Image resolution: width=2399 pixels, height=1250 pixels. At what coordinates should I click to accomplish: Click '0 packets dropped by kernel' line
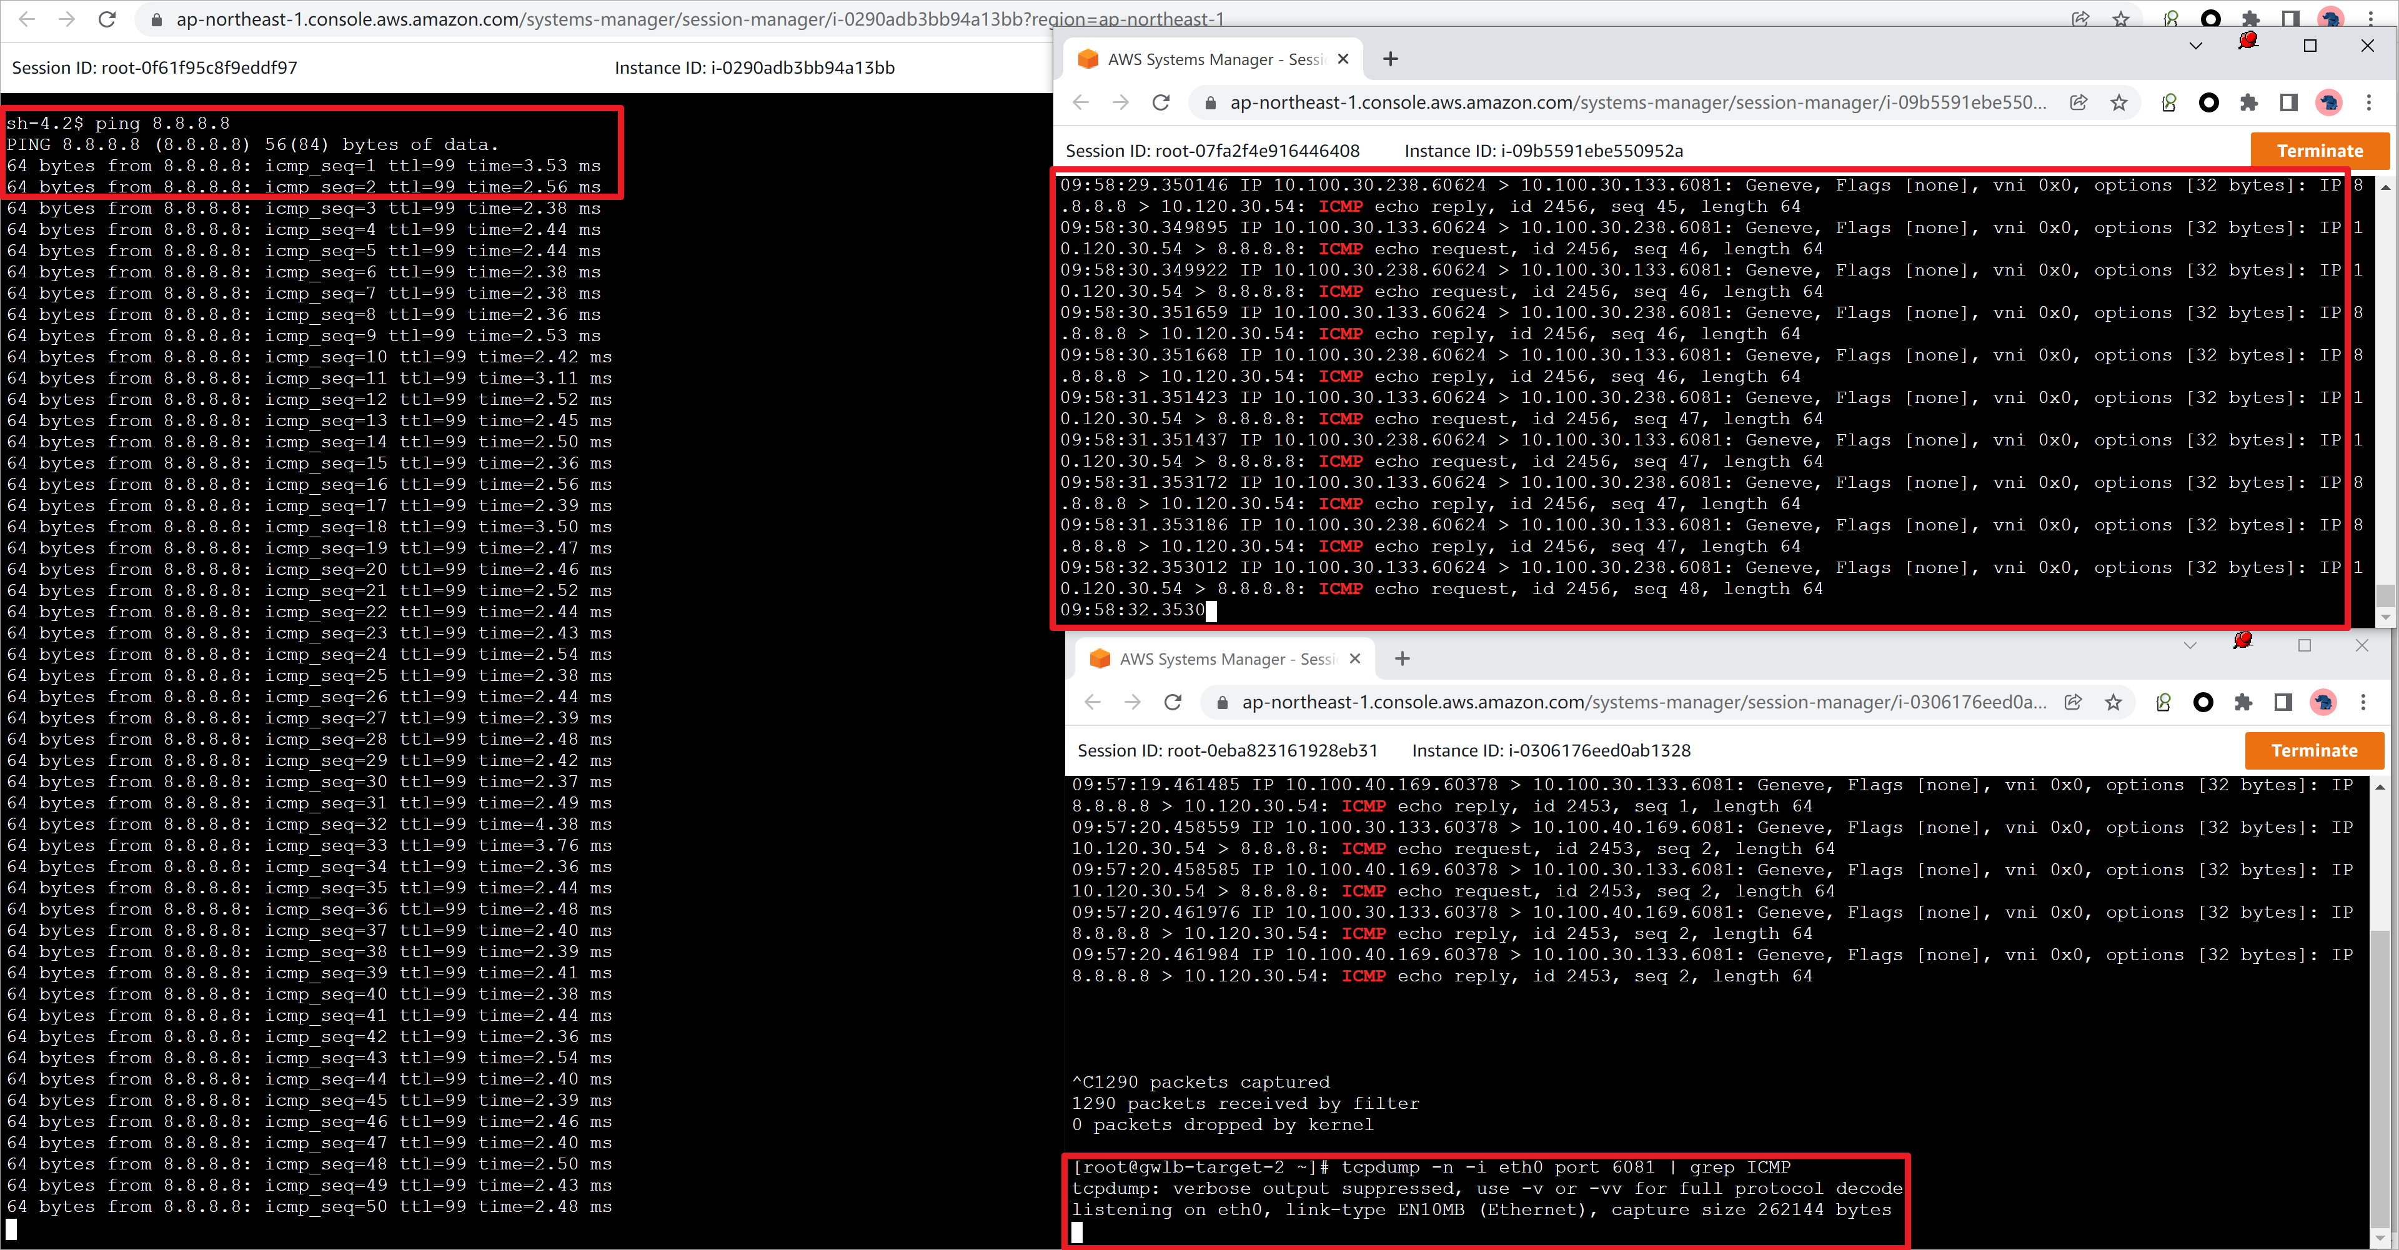[1223, 1125]
